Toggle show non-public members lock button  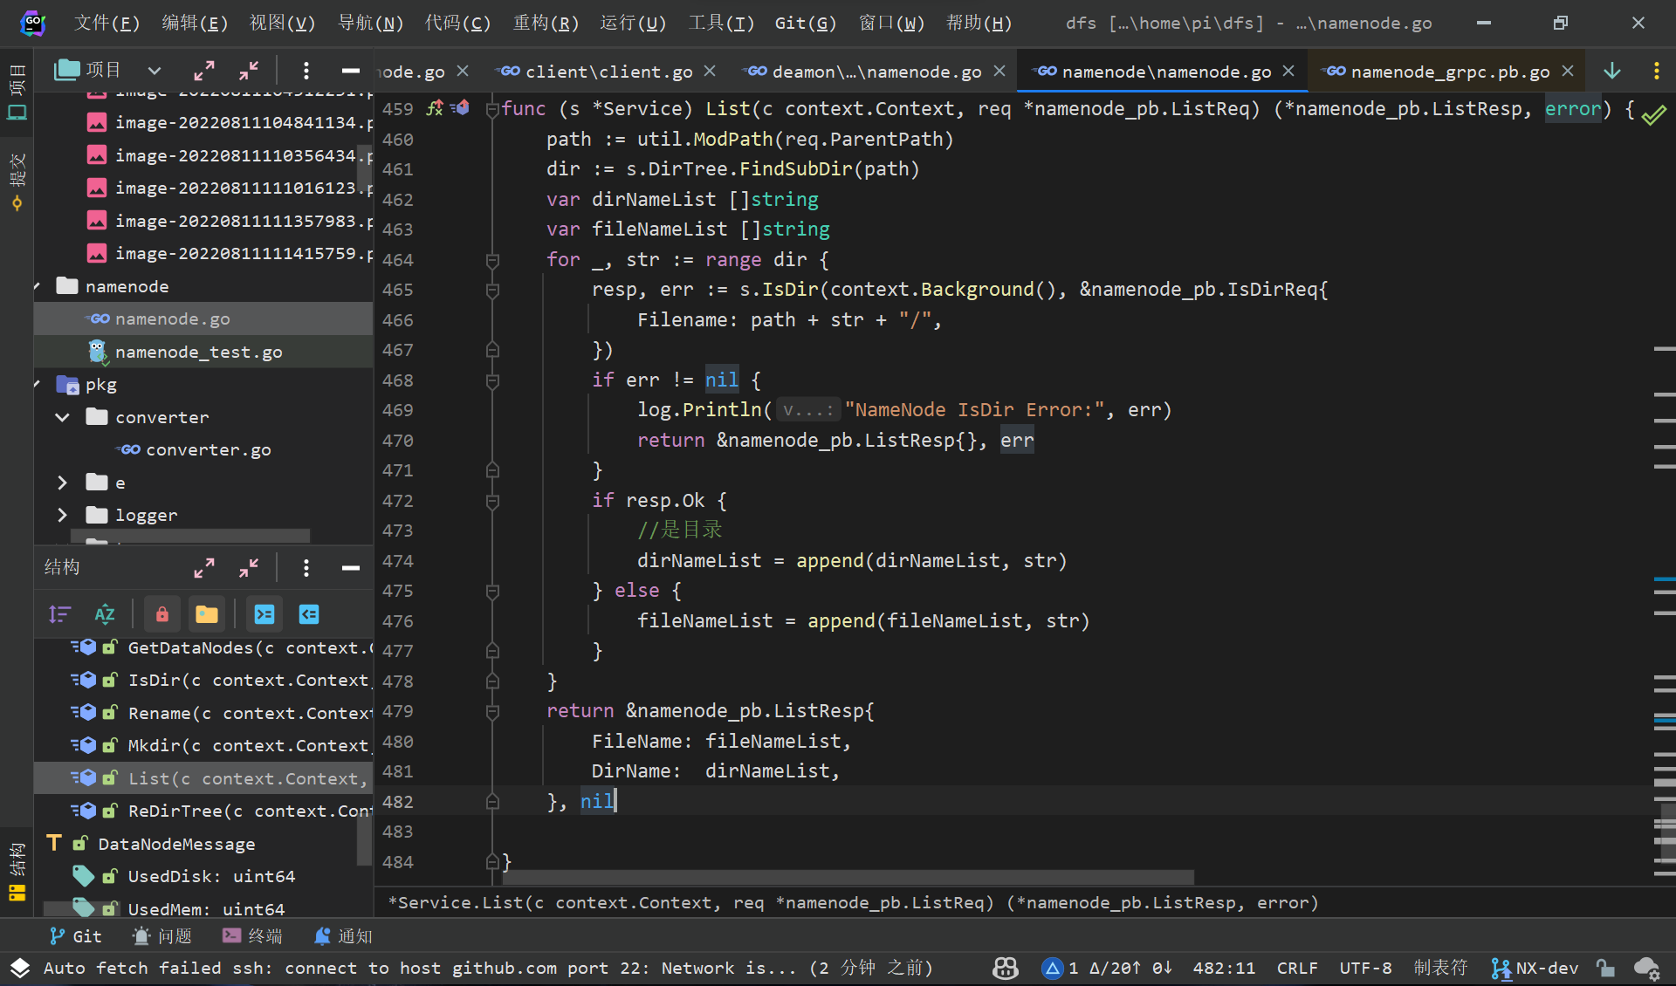point(162,614)
